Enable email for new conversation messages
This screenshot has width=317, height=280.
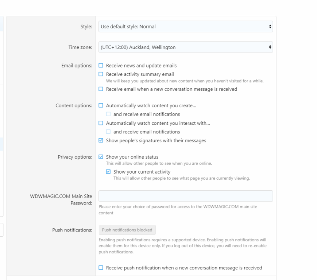(x=101, y=89)
